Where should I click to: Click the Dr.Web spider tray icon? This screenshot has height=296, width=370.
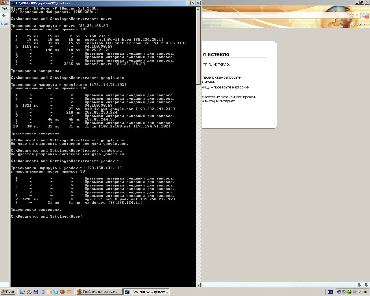[349, 292]
